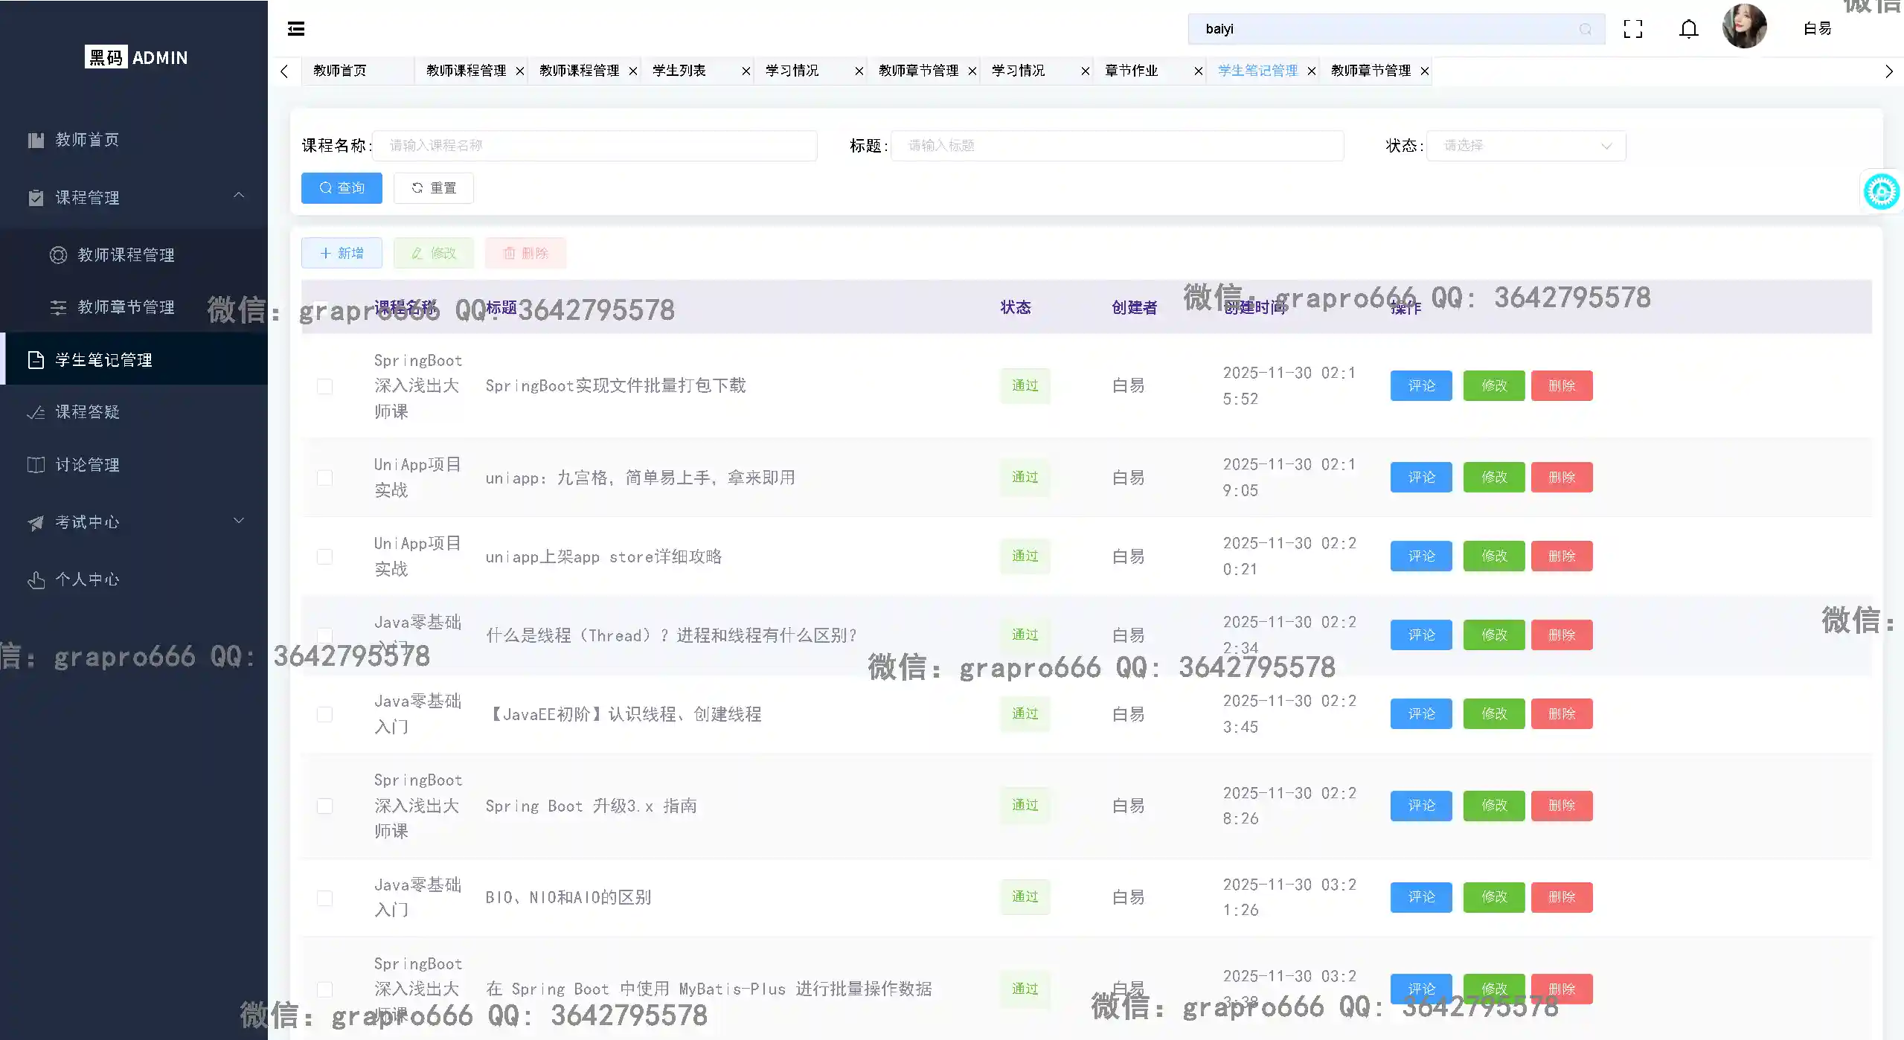
Task: Click the user avatar photo
Action: (1743, 27)
